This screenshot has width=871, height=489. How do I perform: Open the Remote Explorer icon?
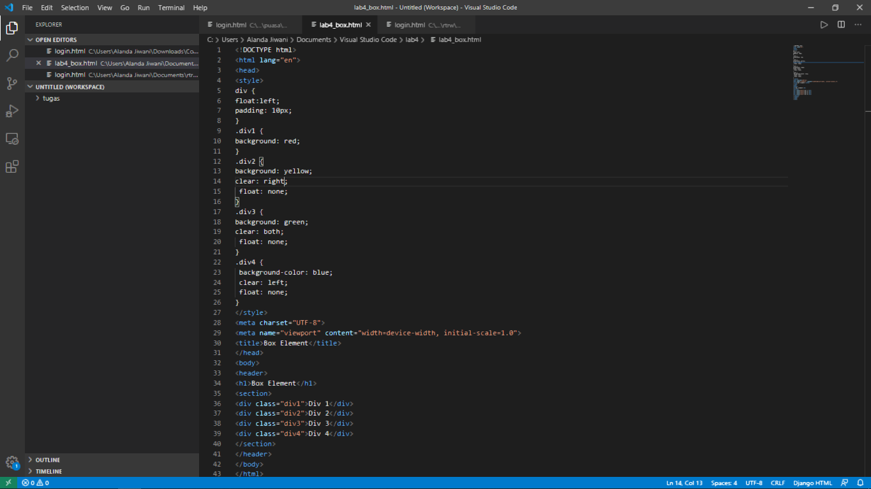(x=12, y=138)
